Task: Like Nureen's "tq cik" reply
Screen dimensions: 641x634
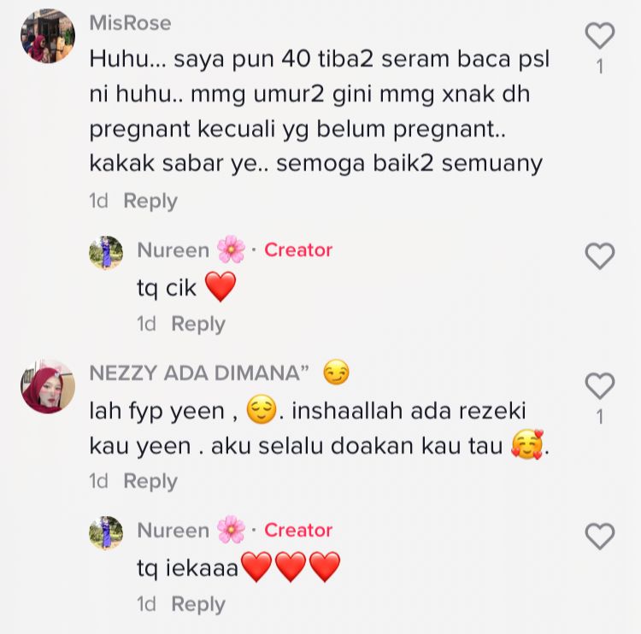Action: (x=600, y=255)
